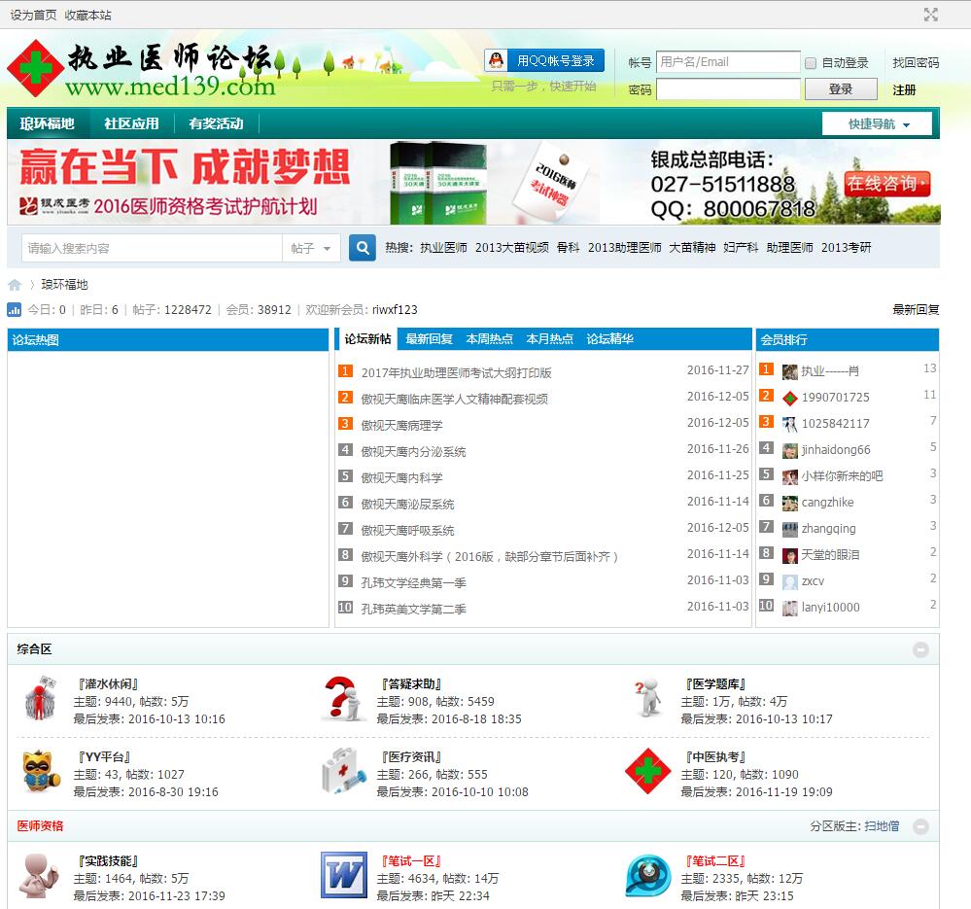
Task: Open the 社区应用 navigation menu
Action: point(131,123)
